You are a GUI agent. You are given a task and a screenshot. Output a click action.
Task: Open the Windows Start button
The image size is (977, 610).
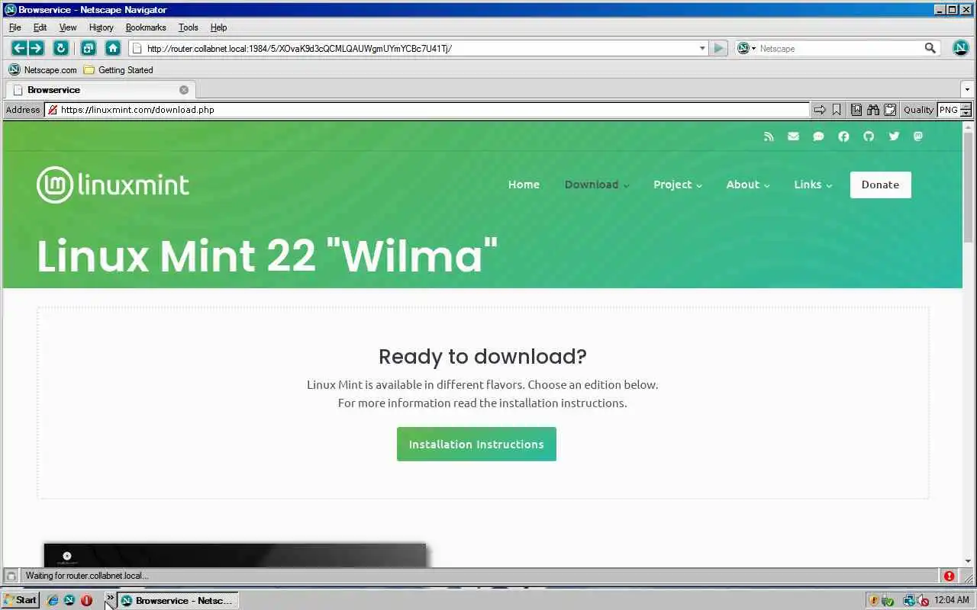click(x=21, y=600)
